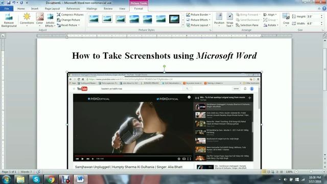Apply the black-bordered selected picture style
Viewport: 327px width, 184px height.
[174, 19]
